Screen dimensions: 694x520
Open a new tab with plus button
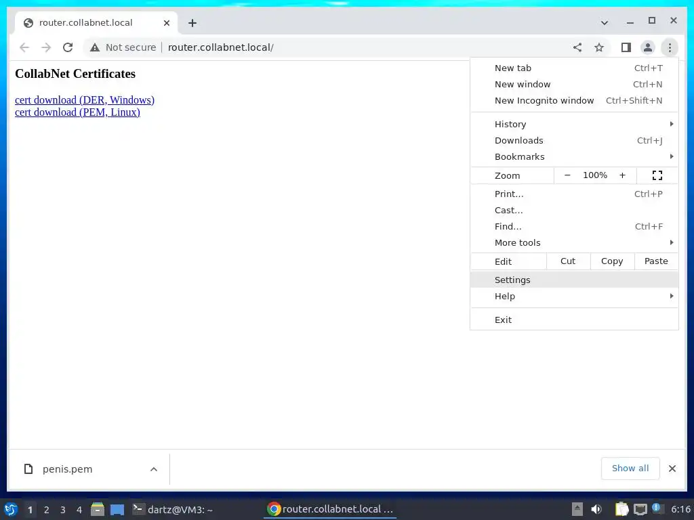192,23
